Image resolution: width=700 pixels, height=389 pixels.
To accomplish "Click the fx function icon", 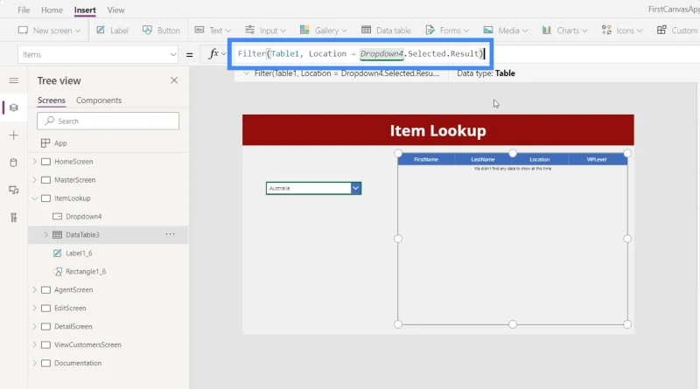I will 213,54.
